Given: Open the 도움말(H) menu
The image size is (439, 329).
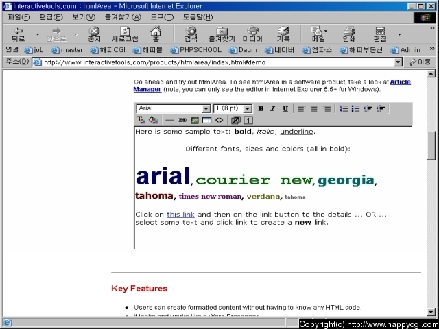Looking at the screenshot, I should pyautogui.click(x=198, y=17).
